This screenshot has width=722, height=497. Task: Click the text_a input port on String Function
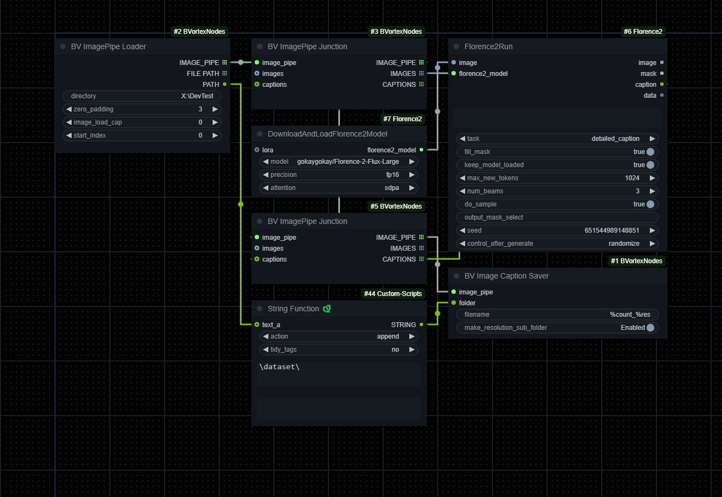(257, 325)
